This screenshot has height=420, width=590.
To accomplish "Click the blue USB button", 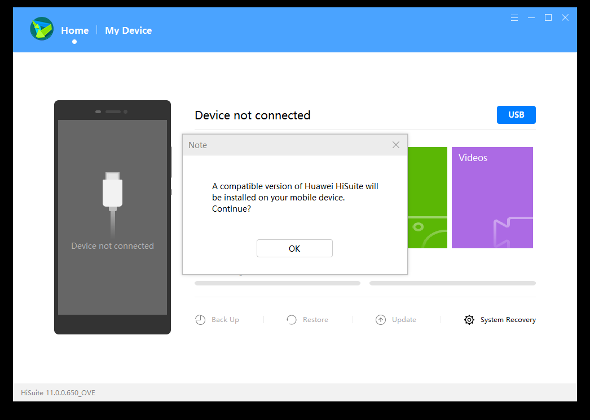I will (x=516, y=115).
